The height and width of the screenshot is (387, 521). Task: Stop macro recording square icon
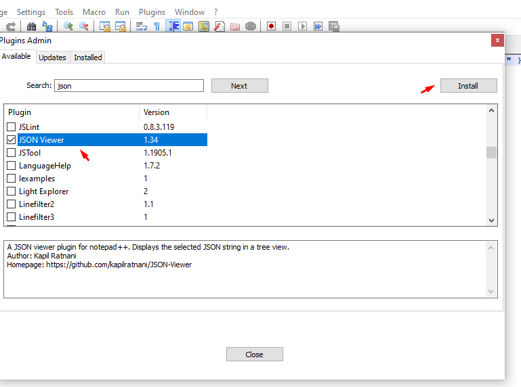tap(287, 26)
